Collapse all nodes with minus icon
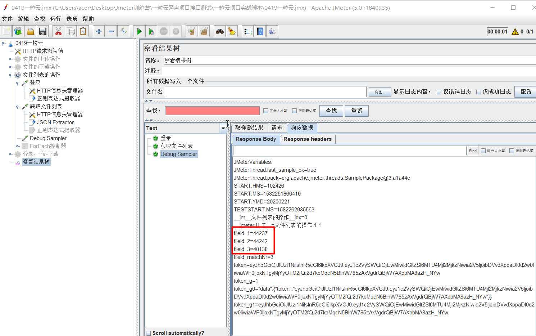Image resolution: width=536 pixels, height=336 pixels. (x=111, y=31)
